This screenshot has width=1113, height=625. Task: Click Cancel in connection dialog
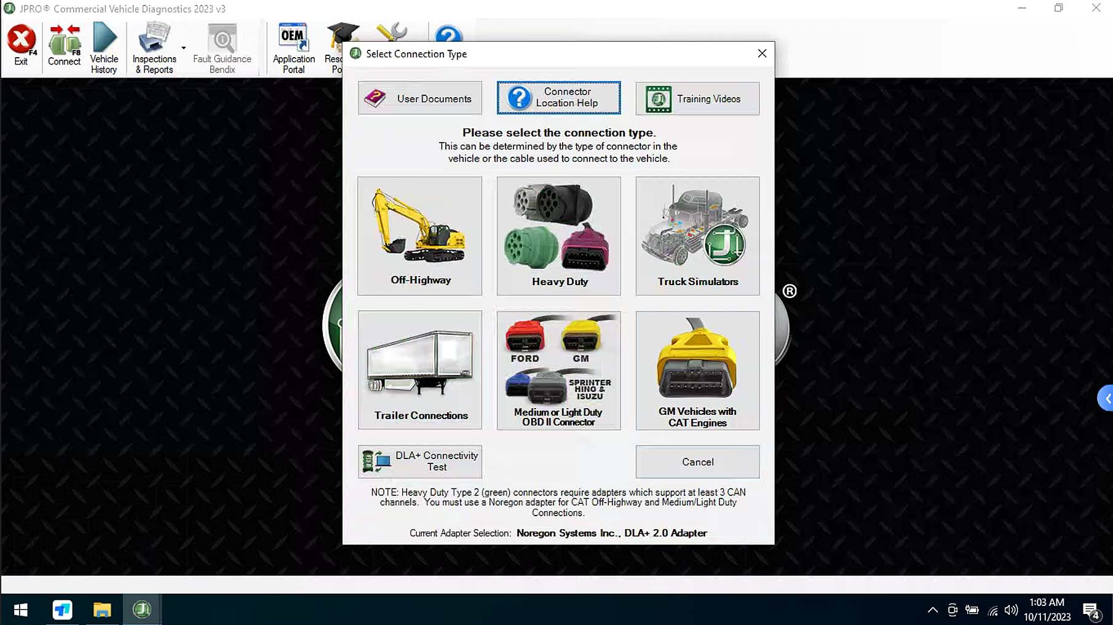[x=698, y=462]
